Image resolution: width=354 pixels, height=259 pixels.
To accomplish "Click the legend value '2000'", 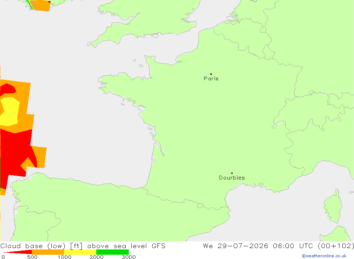I will [96, 257].
